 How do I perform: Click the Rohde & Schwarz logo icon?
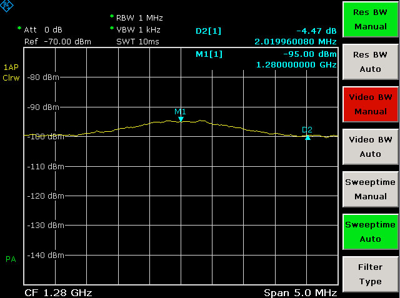pyautogui.click(x=8, y=7)
